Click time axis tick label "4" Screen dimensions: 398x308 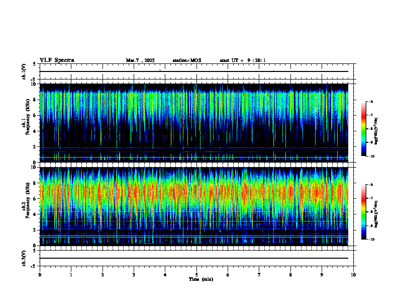[x=165, y=275]
